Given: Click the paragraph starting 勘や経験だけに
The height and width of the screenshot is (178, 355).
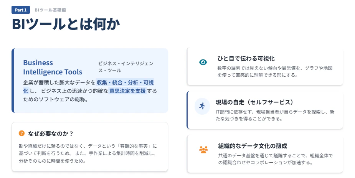Looking at the screenshot, I should click(x=88, y=153).
